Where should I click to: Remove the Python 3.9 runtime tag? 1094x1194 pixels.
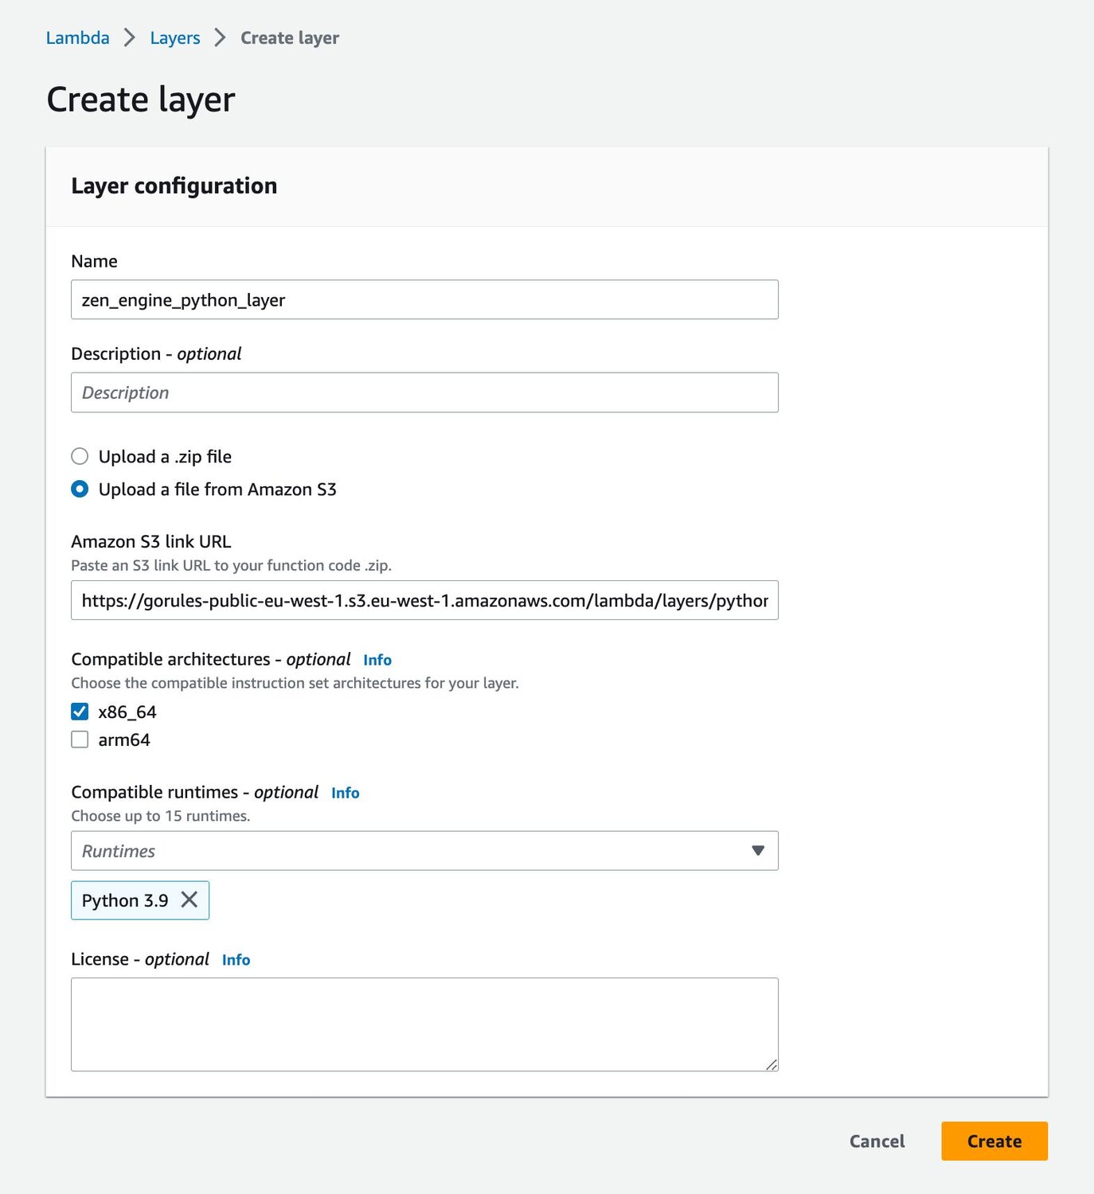pyautogui.click(x=189, y=899)
